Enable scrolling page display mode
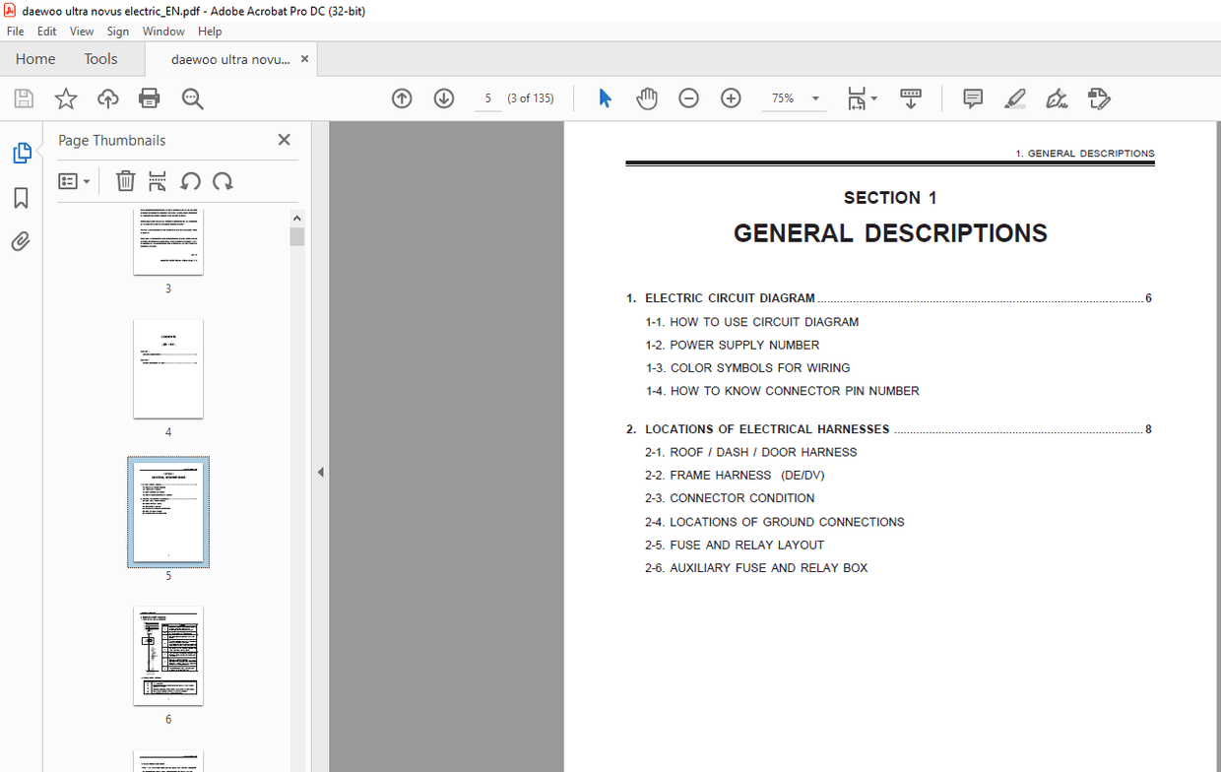Image resolution: width=1221 pixels, height=772 pixels. coord(911,97)
